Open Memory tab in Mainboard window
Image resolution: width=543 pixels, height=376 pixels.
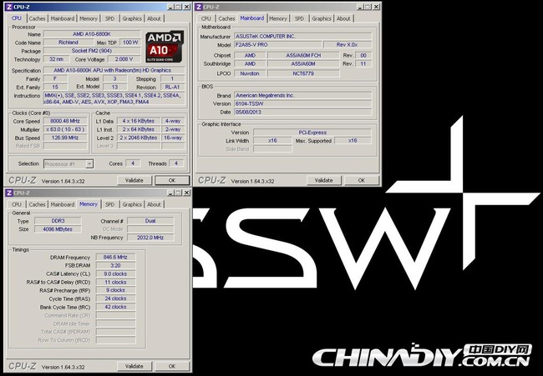[x=277, y=18]
